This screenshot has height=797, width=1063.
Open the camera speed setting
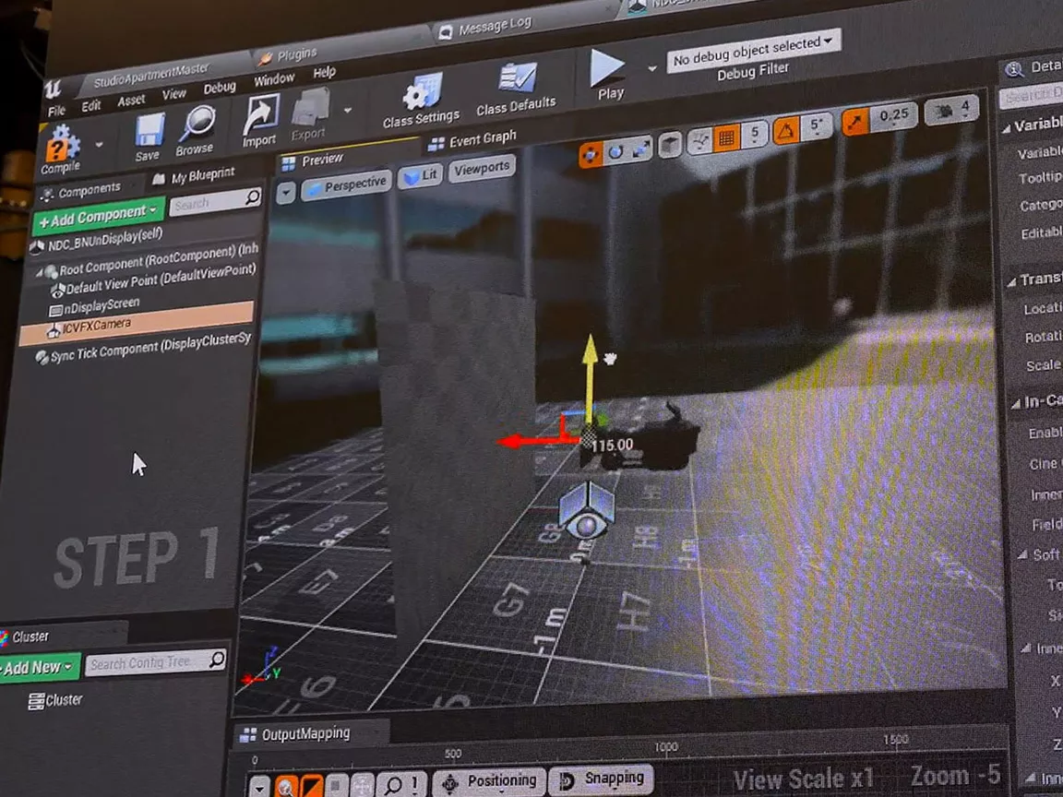(952, 110)
